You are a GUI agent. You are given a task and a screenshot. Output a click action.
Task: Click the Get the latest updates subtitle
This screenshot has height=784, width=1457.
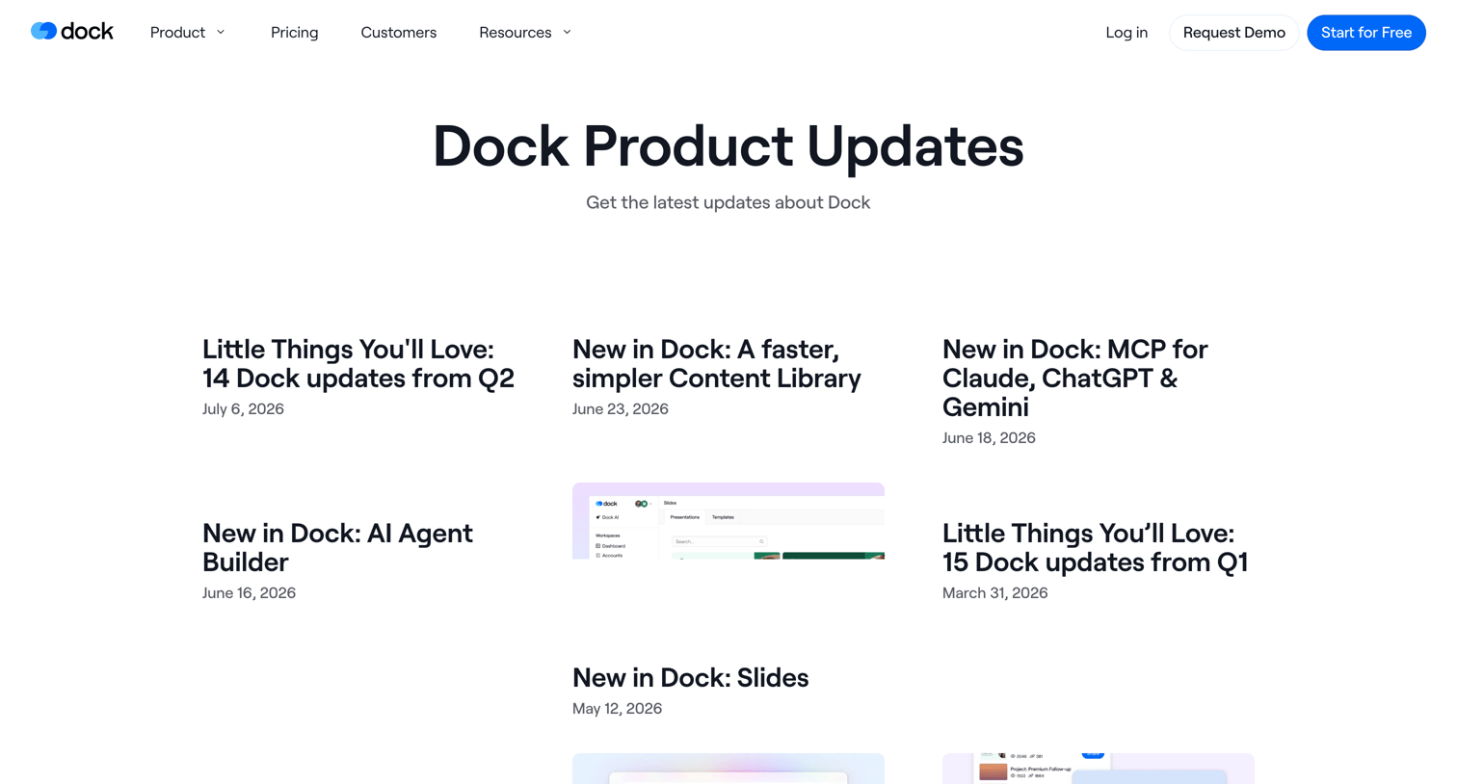728,202
